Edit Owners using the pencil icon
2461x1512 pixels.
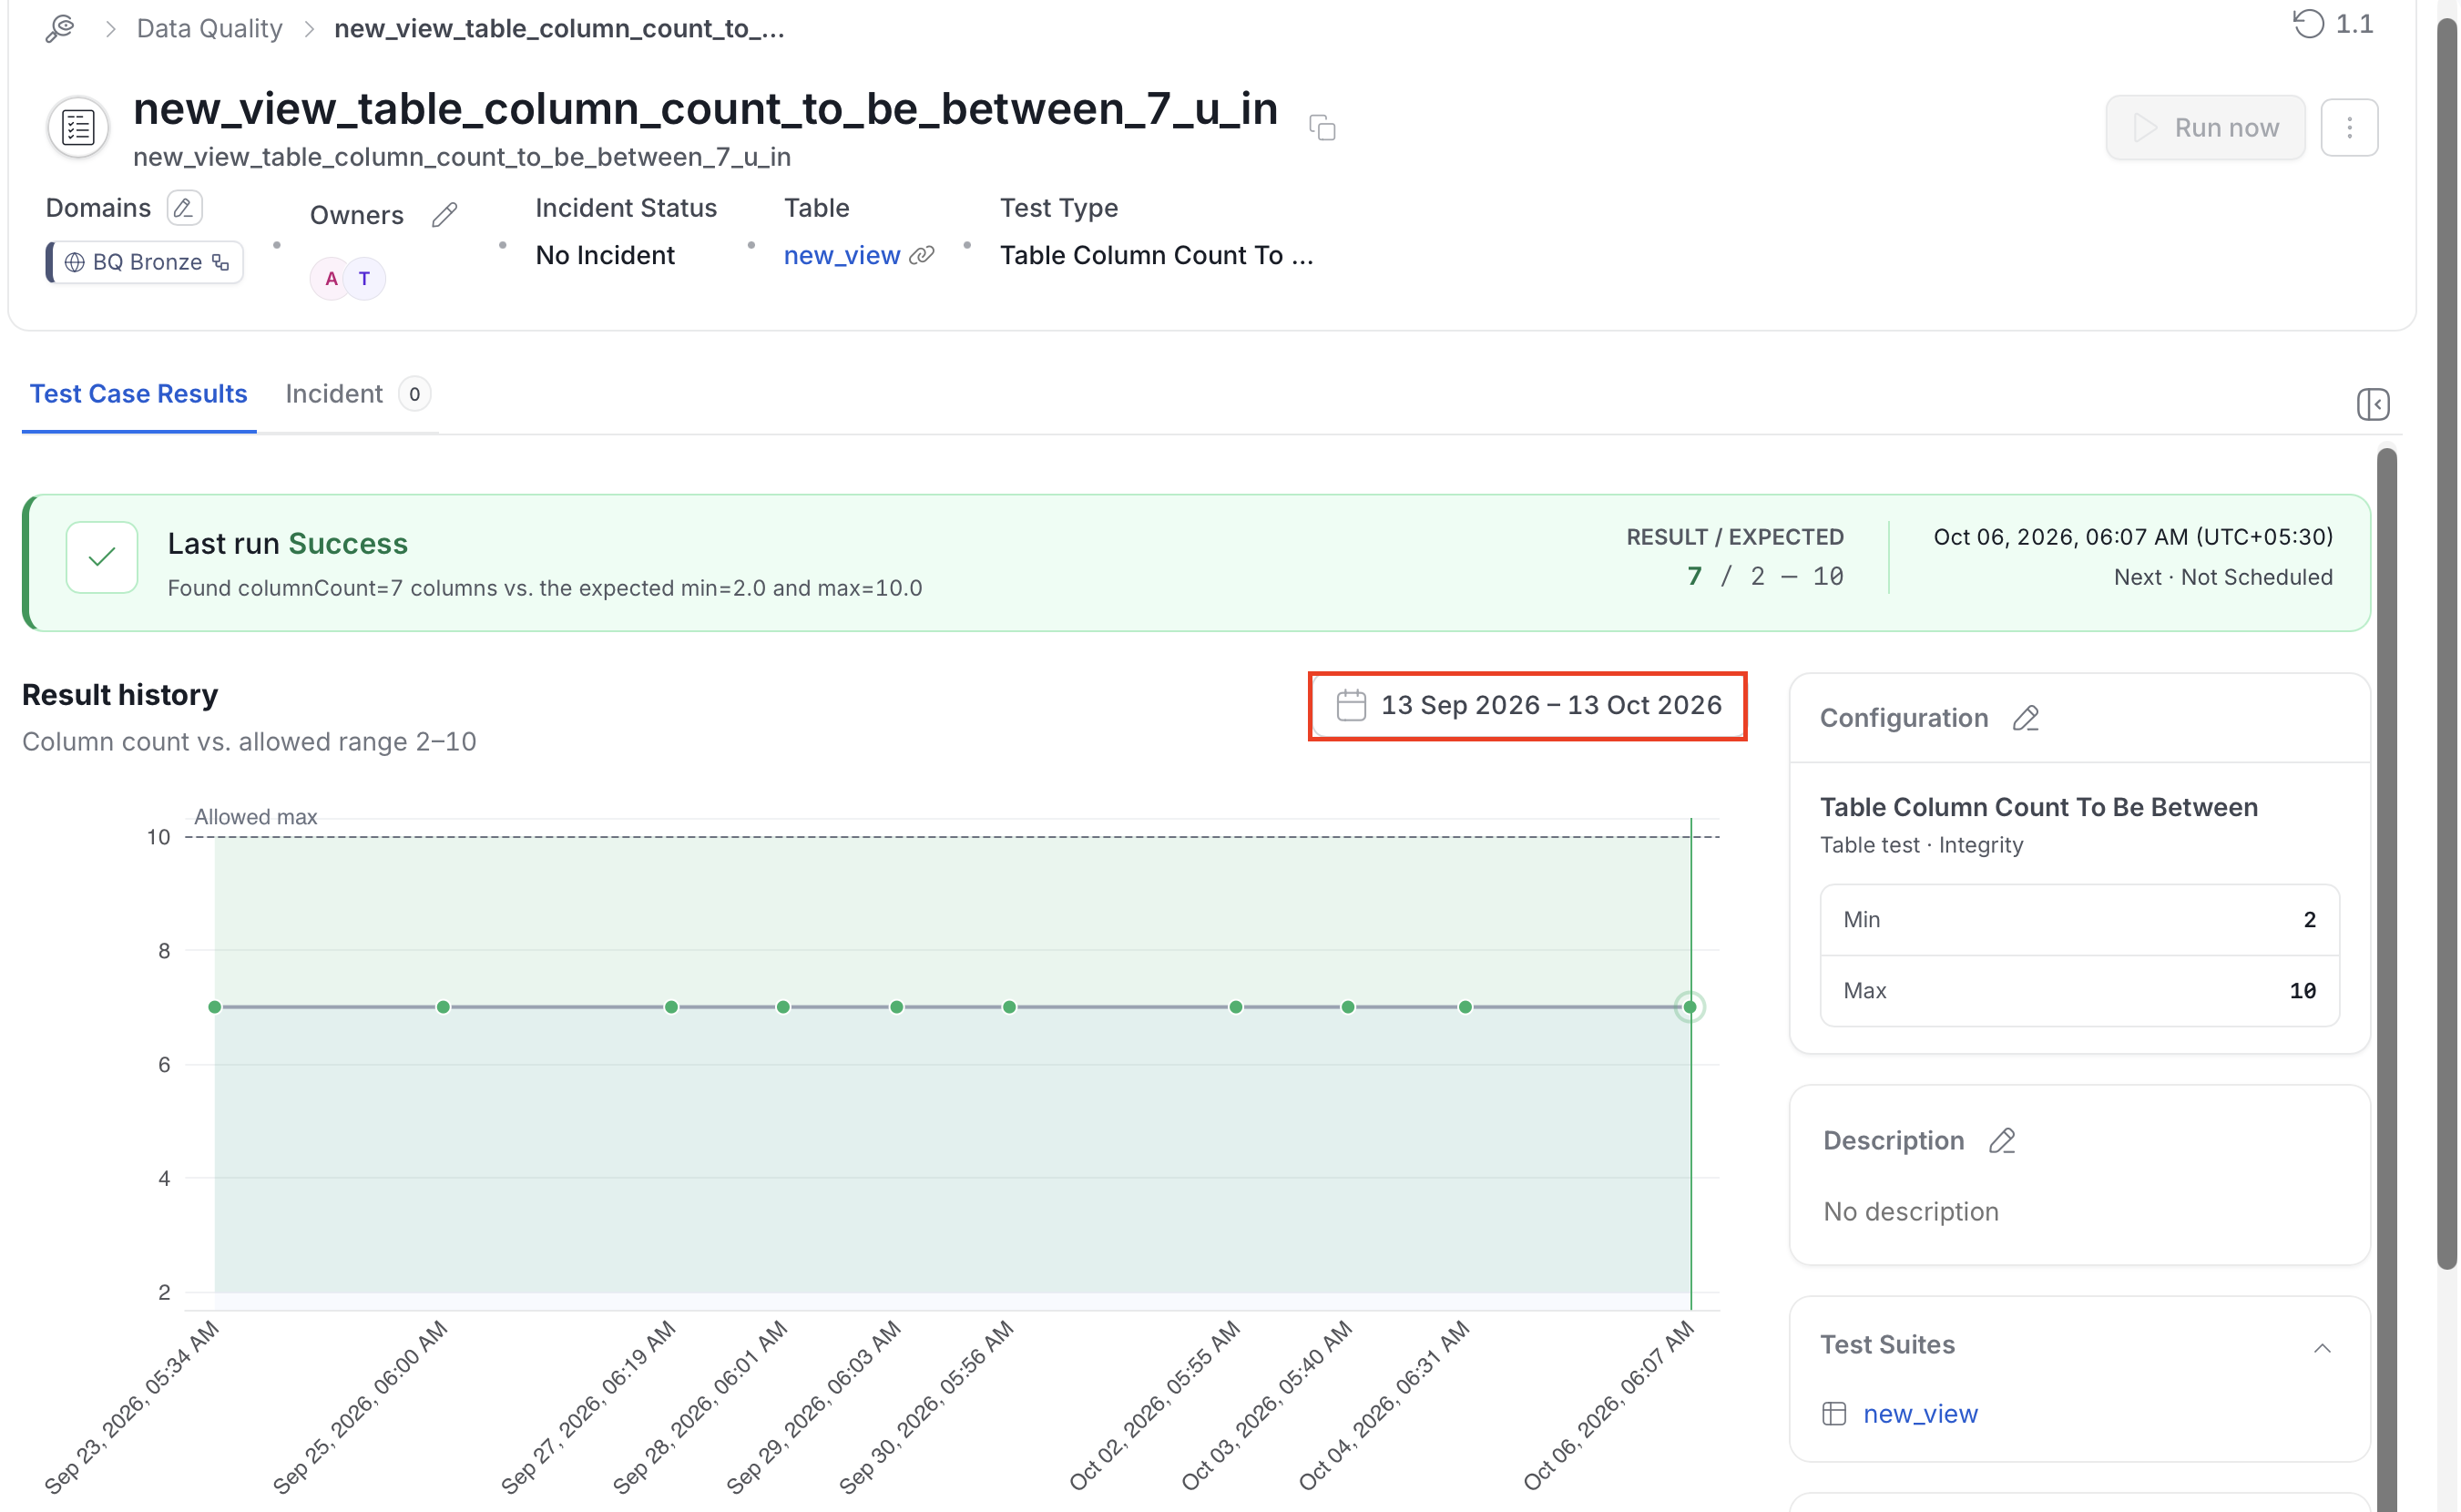point(445,215)
